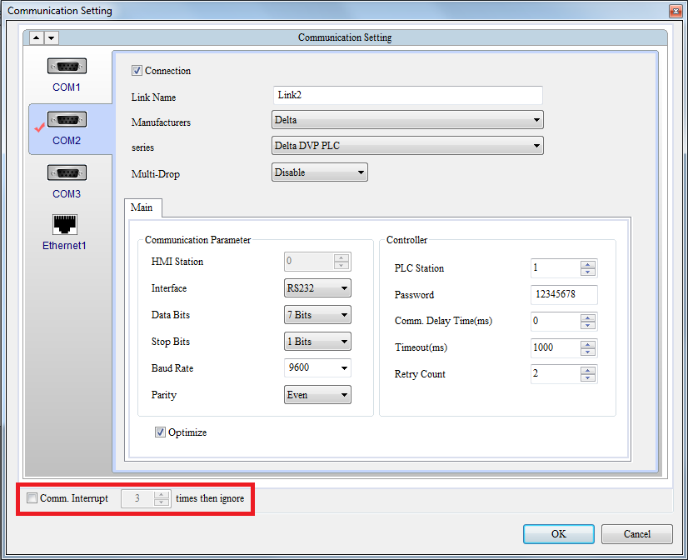Image resolution: width=688 pixels, height=560 pixels.
Task: Select the COM2 port icon
Action: coord(66,119)
